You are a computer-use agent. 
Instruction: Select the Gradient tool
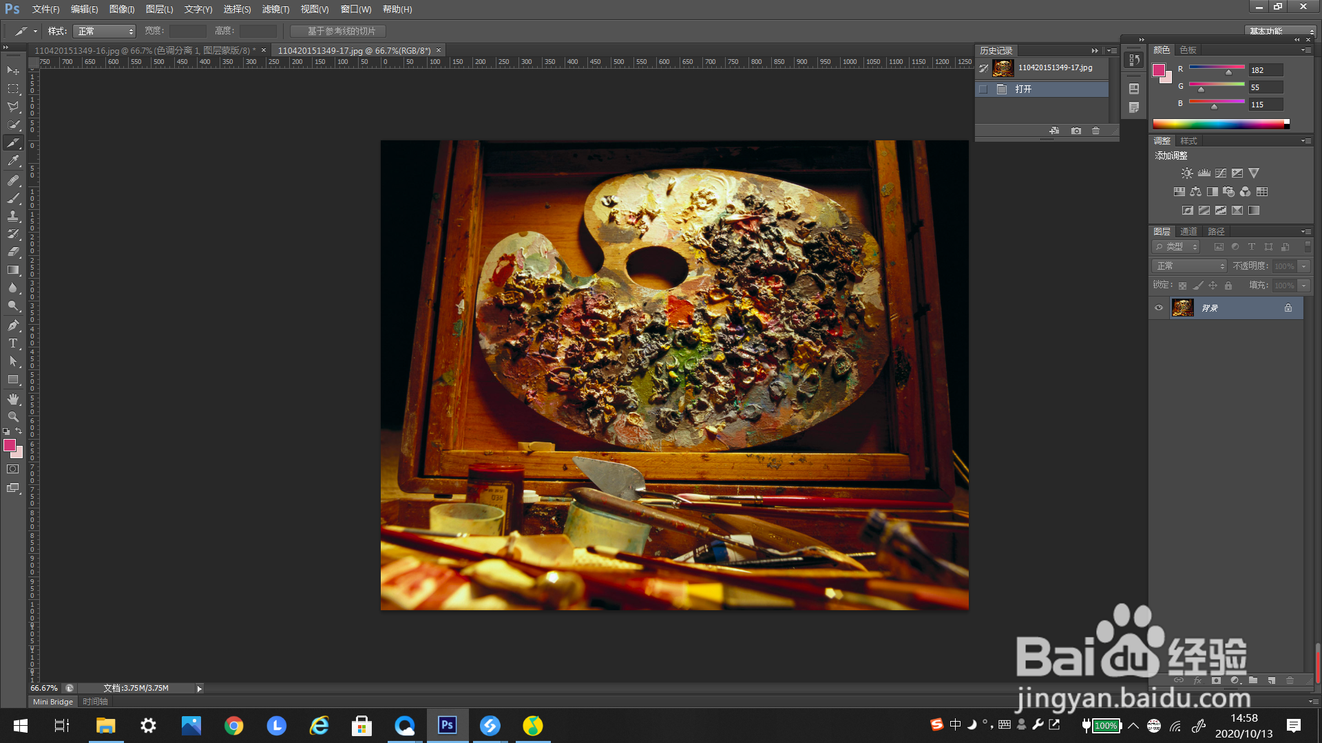(13, 270)
